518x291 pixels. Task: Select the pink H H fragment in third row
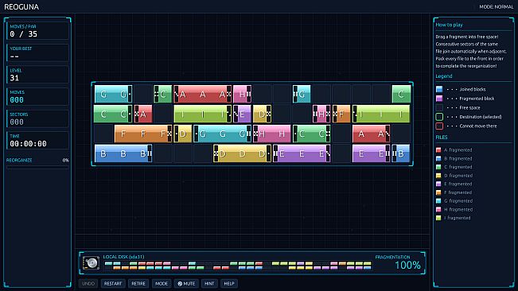[x=272, y=134]
